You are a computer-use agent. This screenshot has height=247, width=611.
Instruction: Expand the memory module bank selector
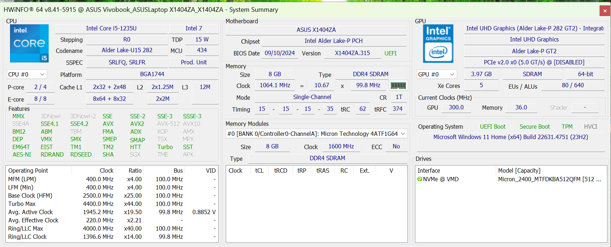tap(317, 134)
